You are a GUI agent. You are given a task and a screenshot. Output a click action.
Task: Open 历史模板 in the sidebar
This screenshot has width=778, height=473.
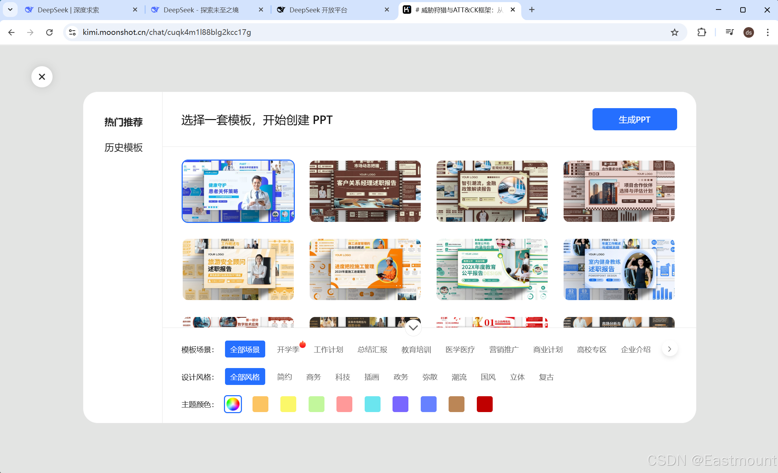coord(123,147)
